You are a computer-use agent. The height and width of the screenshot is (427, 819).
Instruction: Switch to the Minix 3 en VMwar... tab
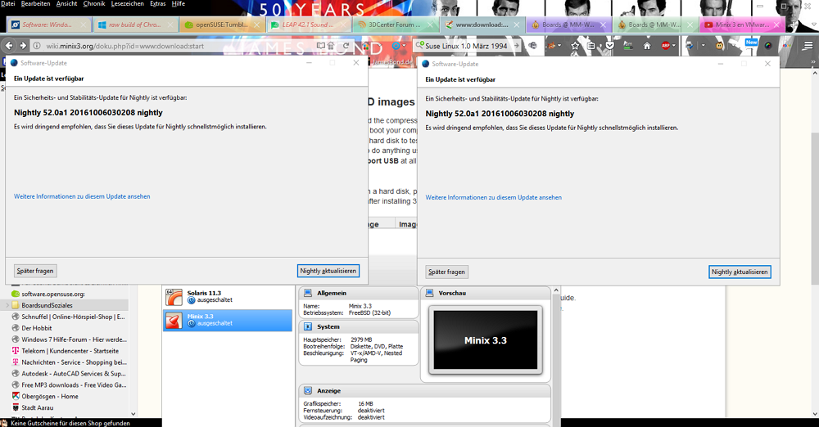click(x=742, y=25)
